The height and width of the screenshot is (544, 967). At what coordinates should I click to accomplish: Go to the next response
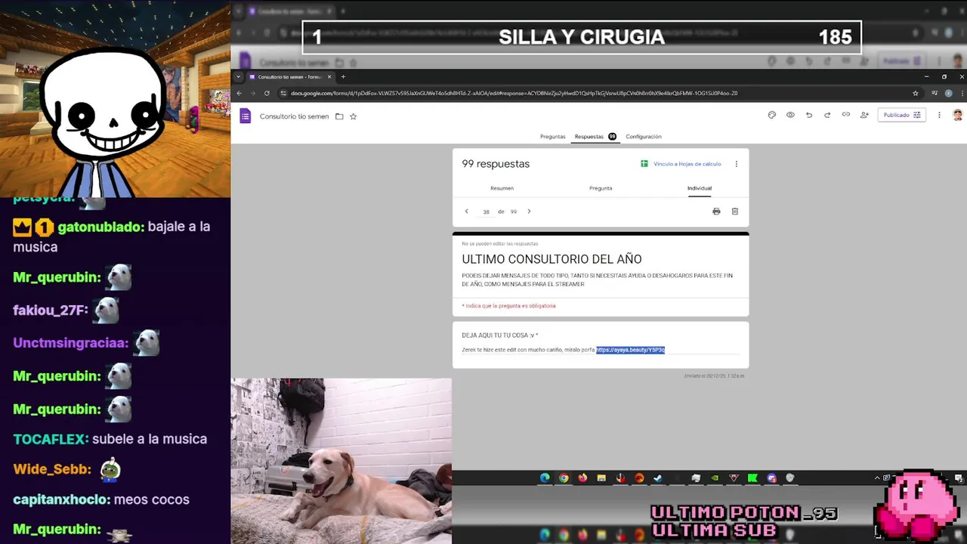pos(529,212)
